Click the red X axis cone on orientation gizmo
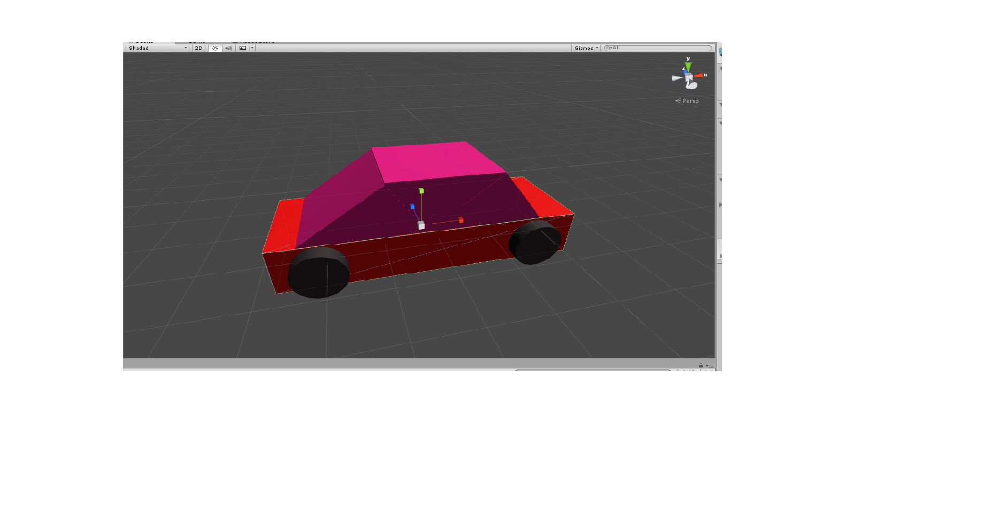Screen dimensions: 1007x518 tap(698, 75)
